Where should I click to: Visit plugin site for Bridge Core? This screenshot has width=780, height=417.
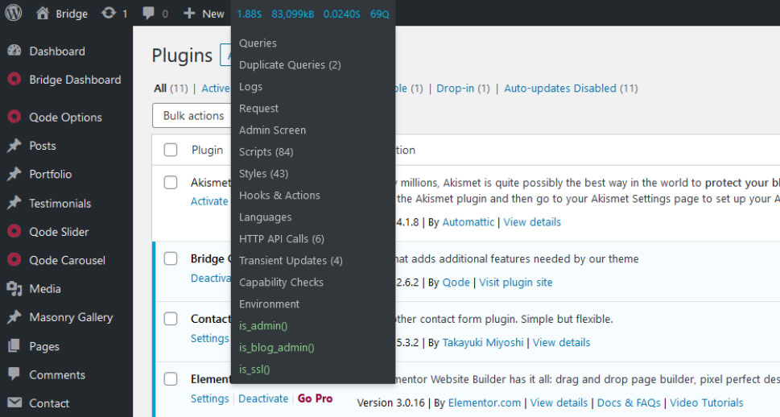516,282
